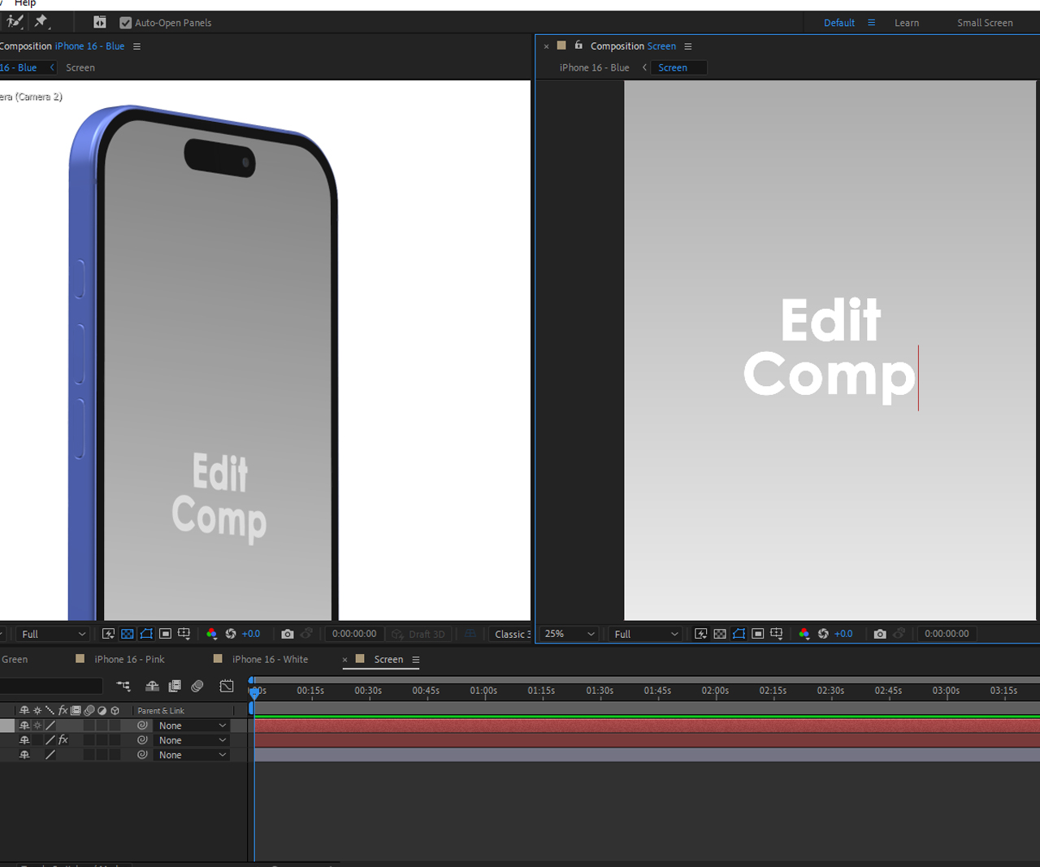Image resolution: width=1040 pixels, height=867 pixels.
Task: Click the 0:00:00:00 timecode field
Action: [354, 634]
